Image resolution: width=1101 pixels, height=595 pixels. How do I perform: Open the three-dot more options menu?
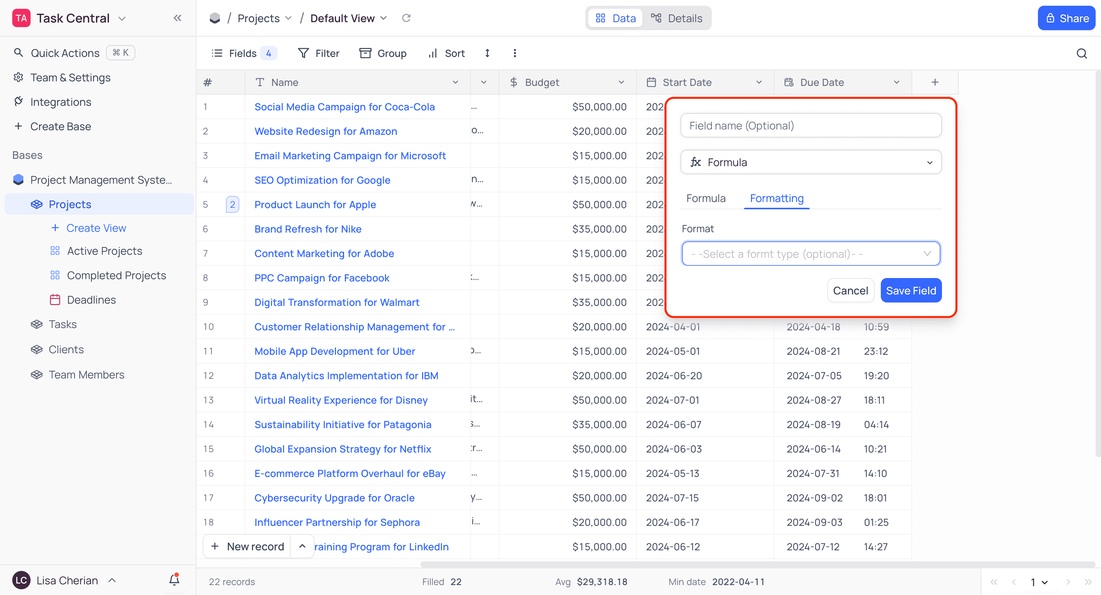515,53
